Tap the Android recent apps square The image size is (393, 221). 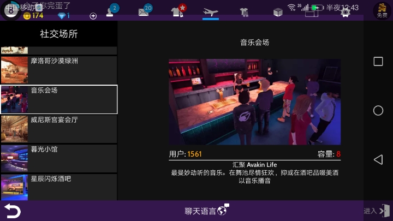tap(378, 62)
